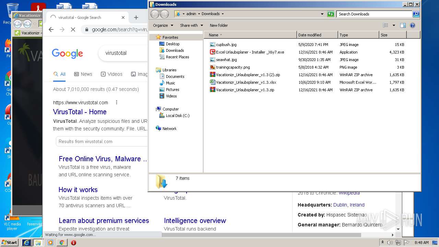This screenshot has width=439, height=247.
Task: Open Windows Media Player from taskbar
Action: (x=50, y=243)
